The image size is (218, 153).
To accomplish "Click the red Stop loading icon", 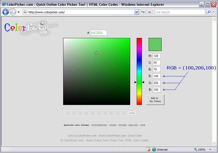I will coord(149,12).
